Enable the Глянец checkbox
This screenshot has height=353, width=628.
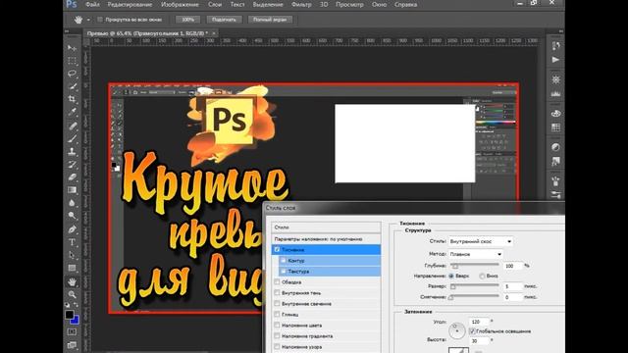click(x=277, y=314)
